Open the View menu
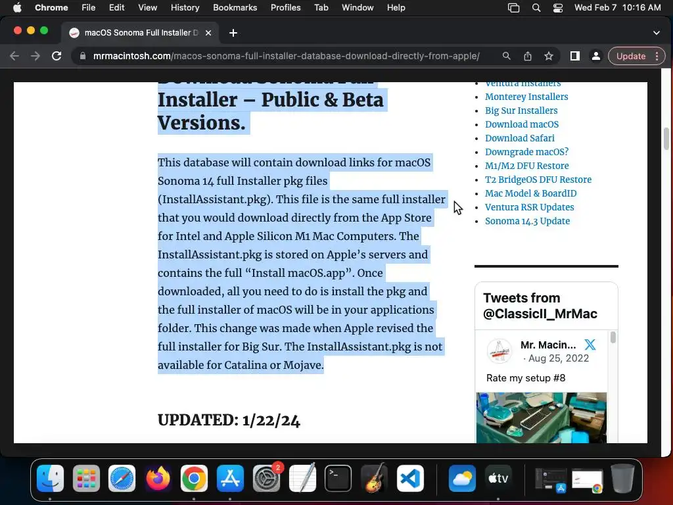 pyautogui.click(x=147, y=8)
